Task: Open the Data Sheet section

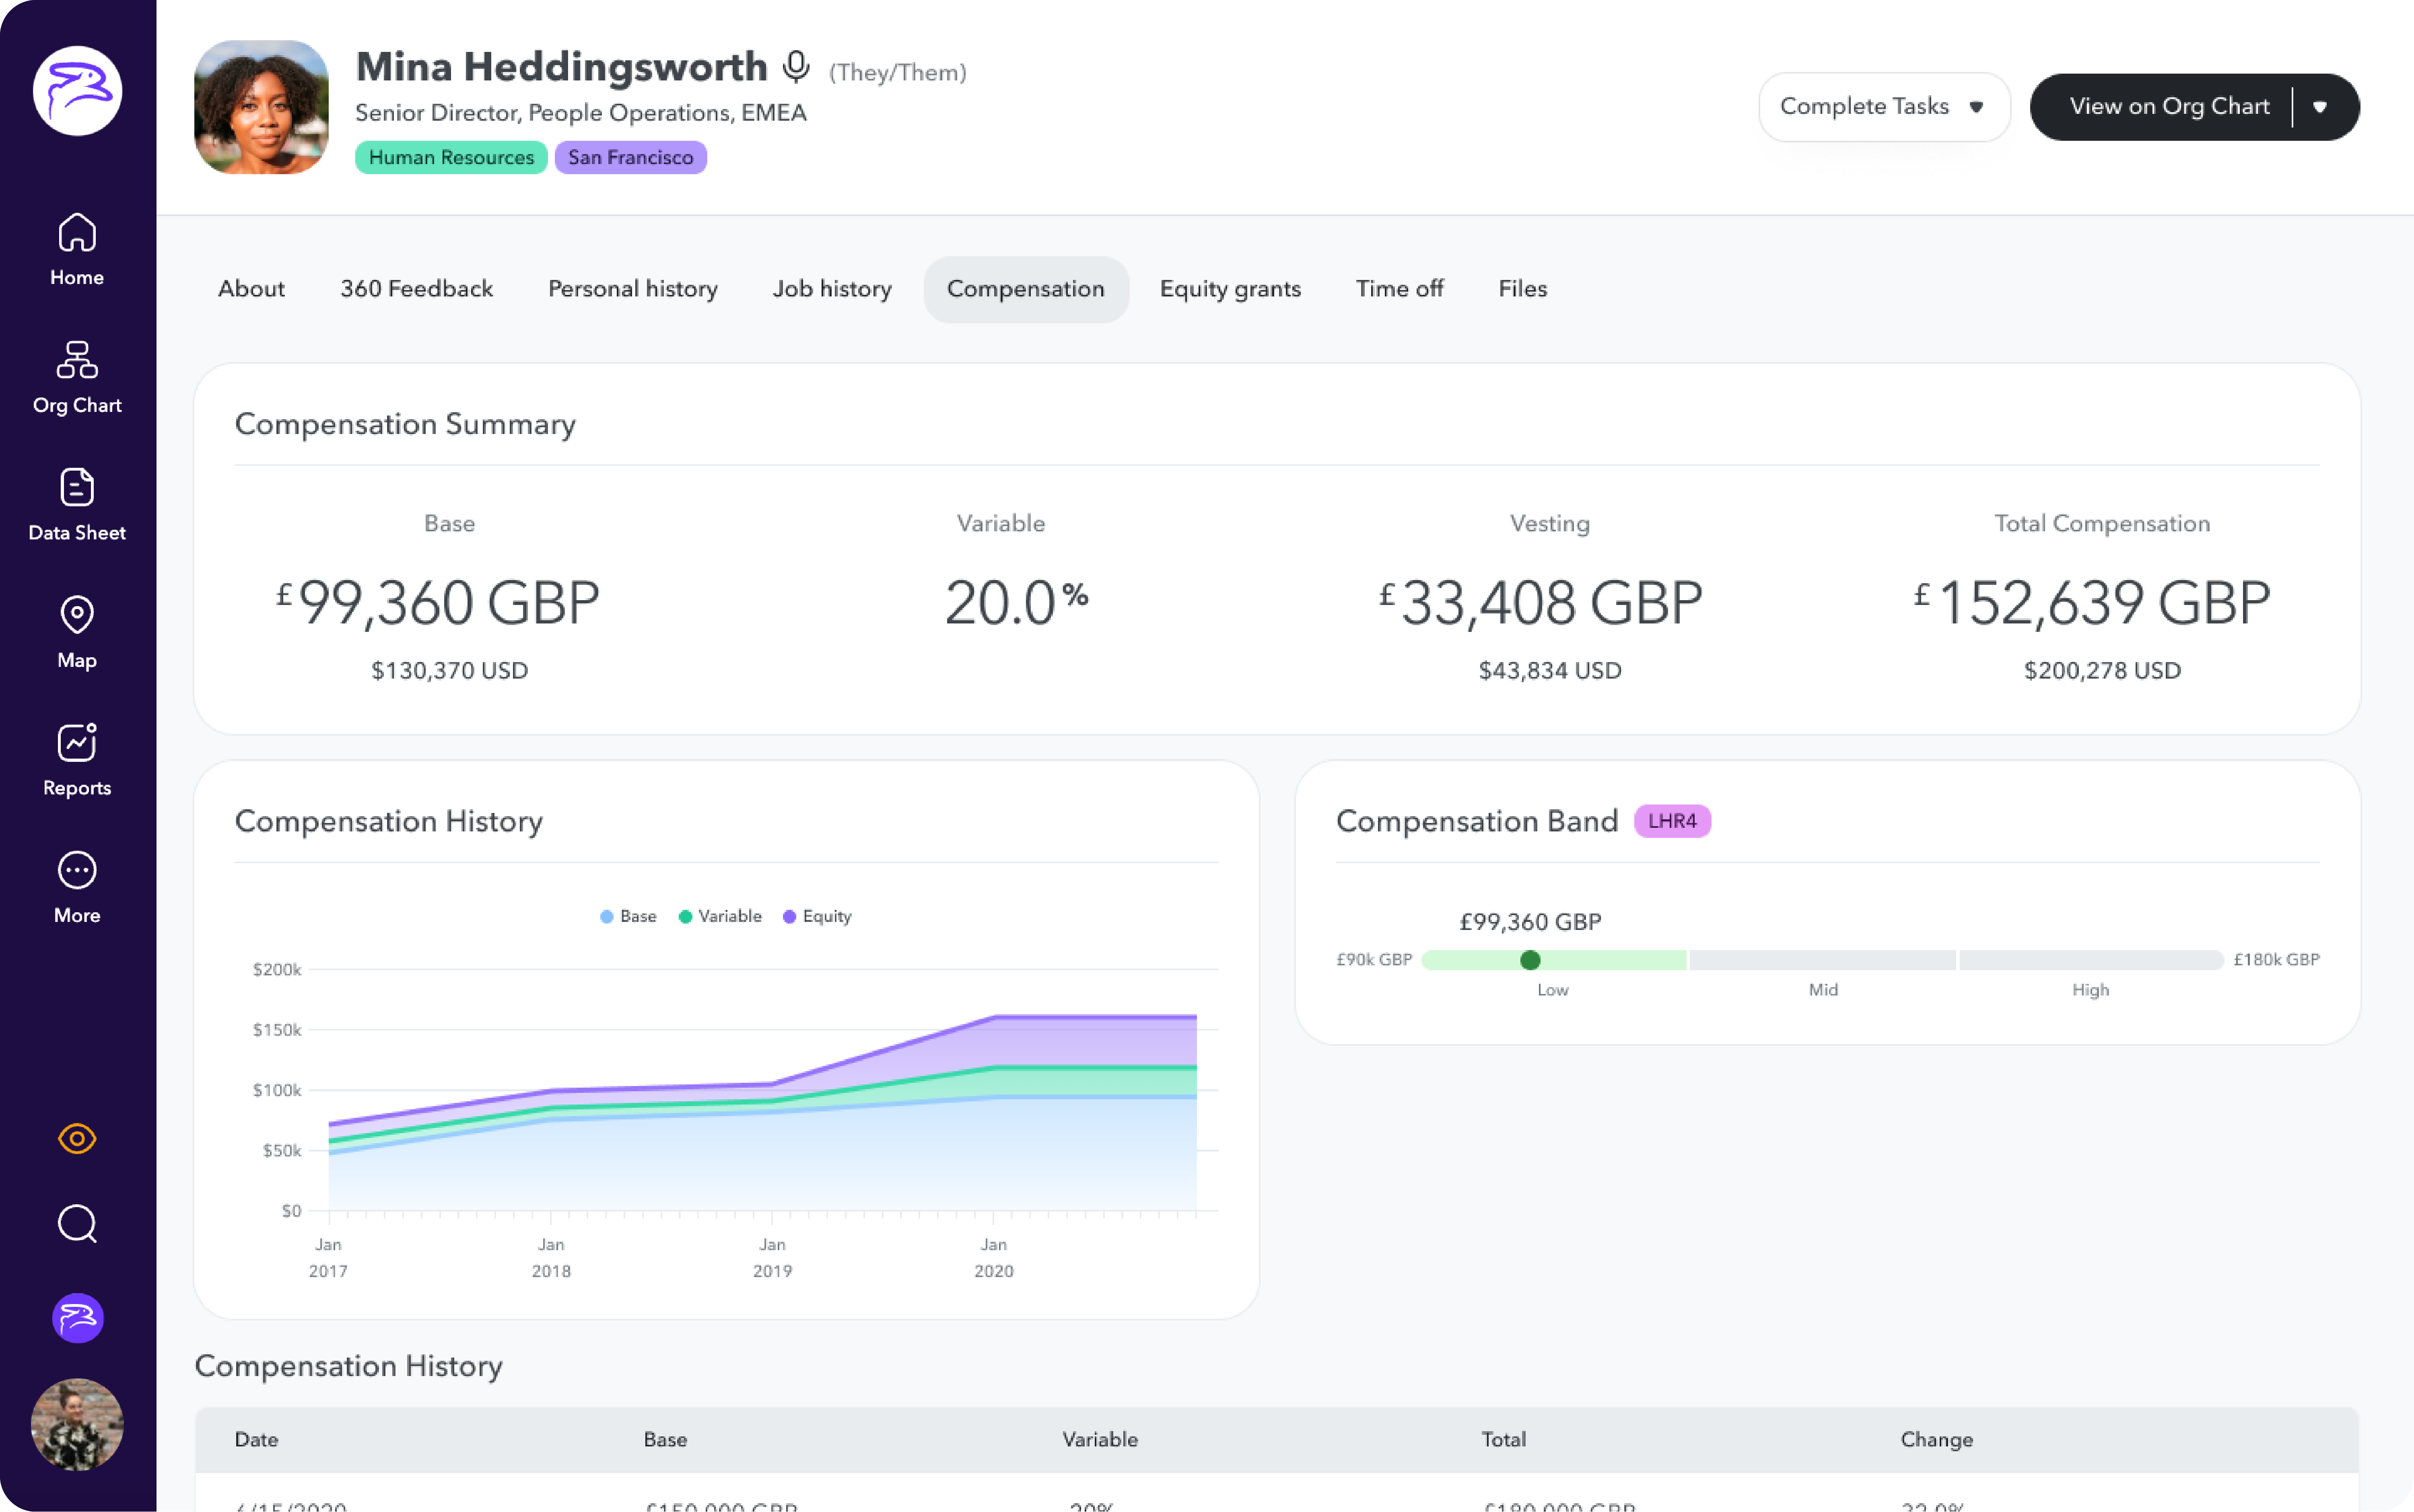Action: coord(77,505)
